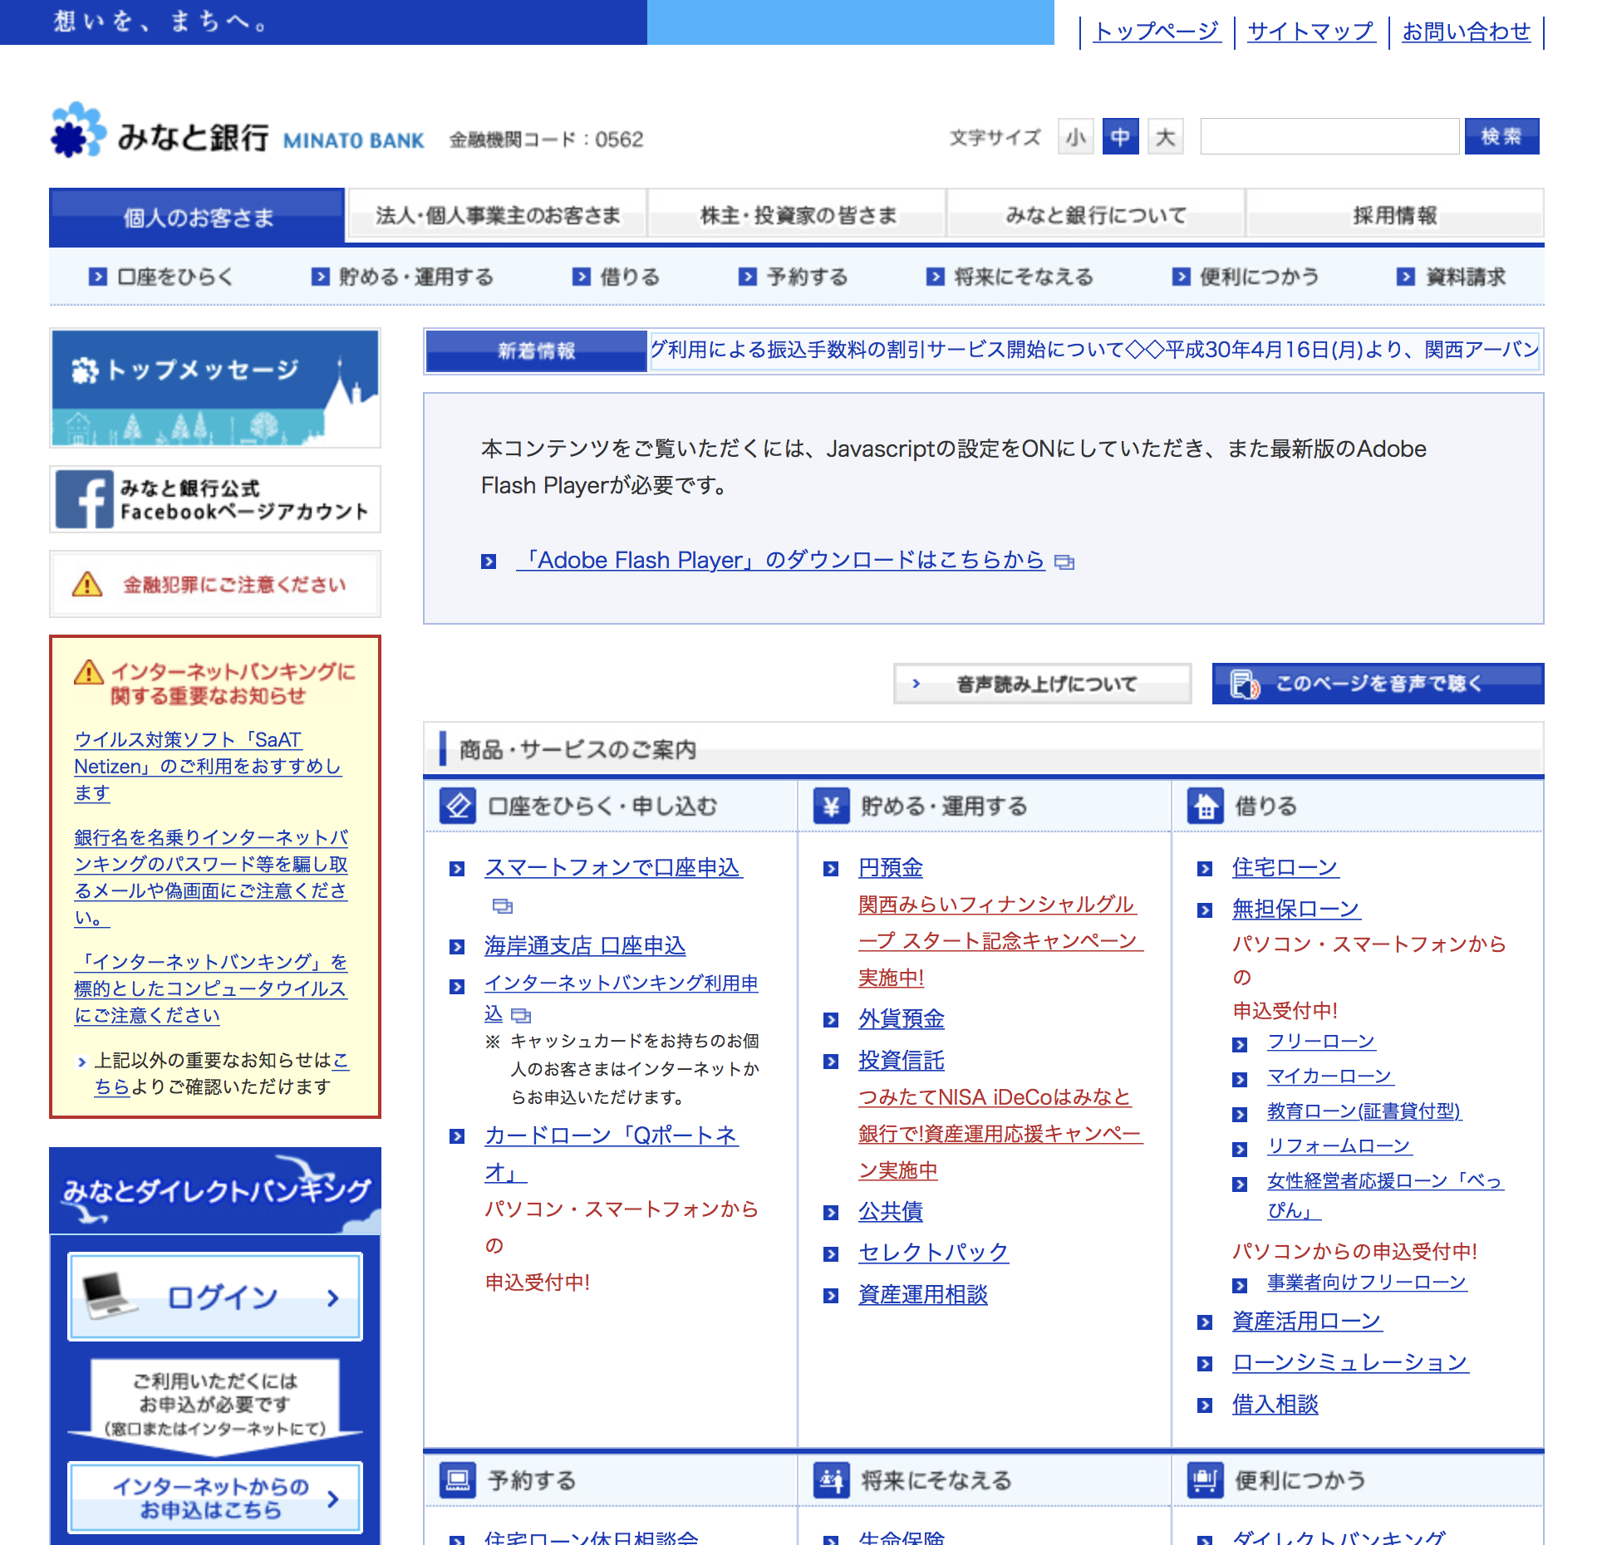
Task: Click arrow icon before 借入相談
Action: [x=1205, y=1405]
